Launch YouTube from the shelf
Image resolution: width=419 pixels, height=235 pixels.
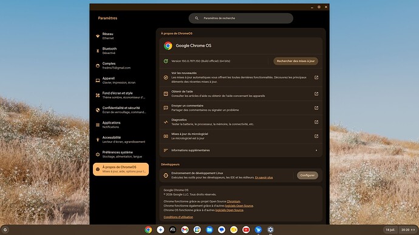(246, 230)
